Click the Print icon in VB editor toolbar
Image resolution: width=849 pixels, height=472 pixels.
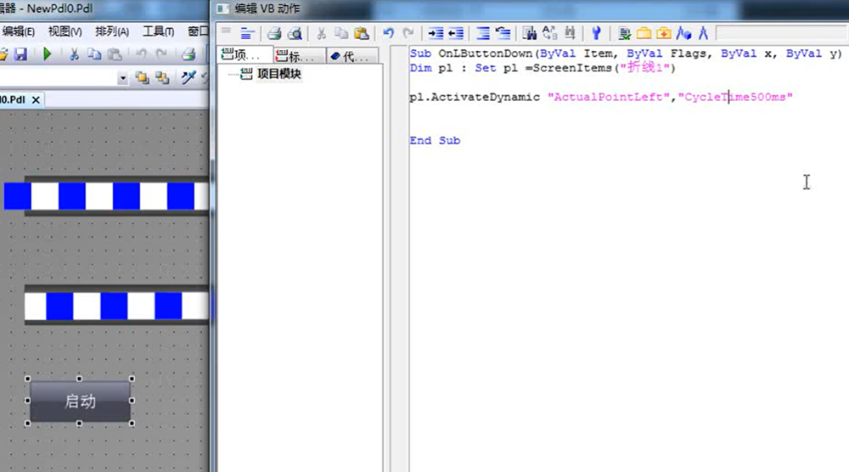click(x=274, y=34)
